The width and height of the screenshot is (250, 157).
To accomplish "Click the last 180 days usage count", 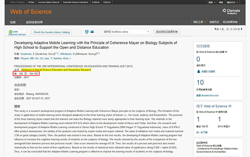I will point(198,119).
